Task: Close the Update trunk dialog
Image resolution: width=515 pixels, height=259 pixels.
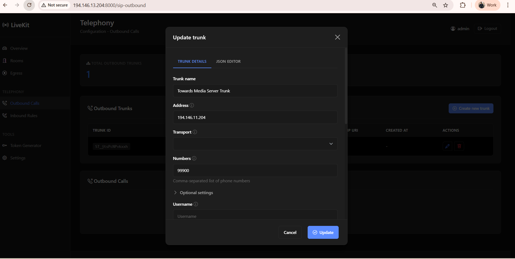Action: pyautogui.click(x=337, y=37)
